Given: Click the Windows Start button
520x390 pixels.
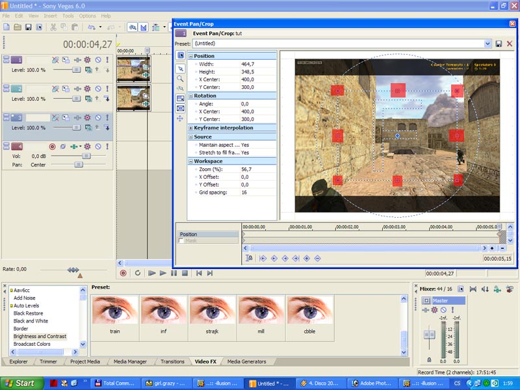Looking at the screenshot, I should click(22, 383).
